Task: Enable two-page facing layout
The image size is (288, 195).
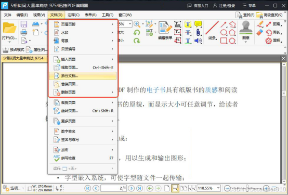Action: click(x=184, y=188)
